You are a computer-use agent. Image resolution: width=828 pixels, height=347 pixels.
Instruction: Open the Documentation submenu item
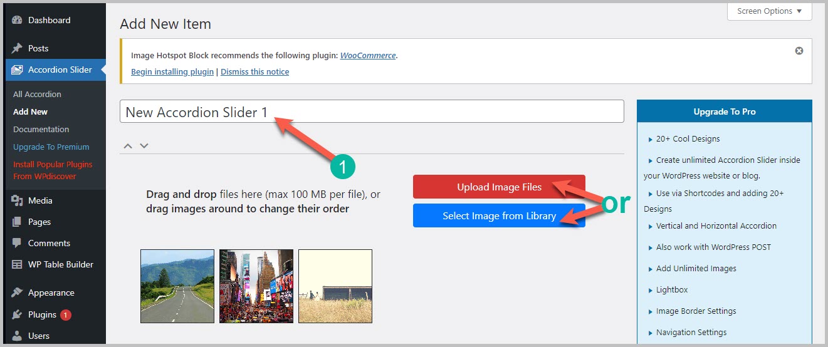[41, 129]
